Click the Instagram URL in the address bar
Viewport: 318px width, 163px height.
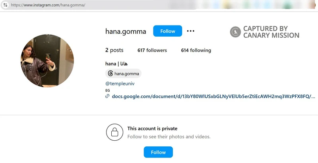point(48,5)
